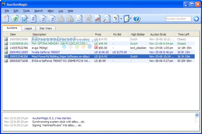Select 'PNY OPTIMA MEMORY 1GB' auction description
Viewport: 202px width, 134px height.
coord(61,43)
